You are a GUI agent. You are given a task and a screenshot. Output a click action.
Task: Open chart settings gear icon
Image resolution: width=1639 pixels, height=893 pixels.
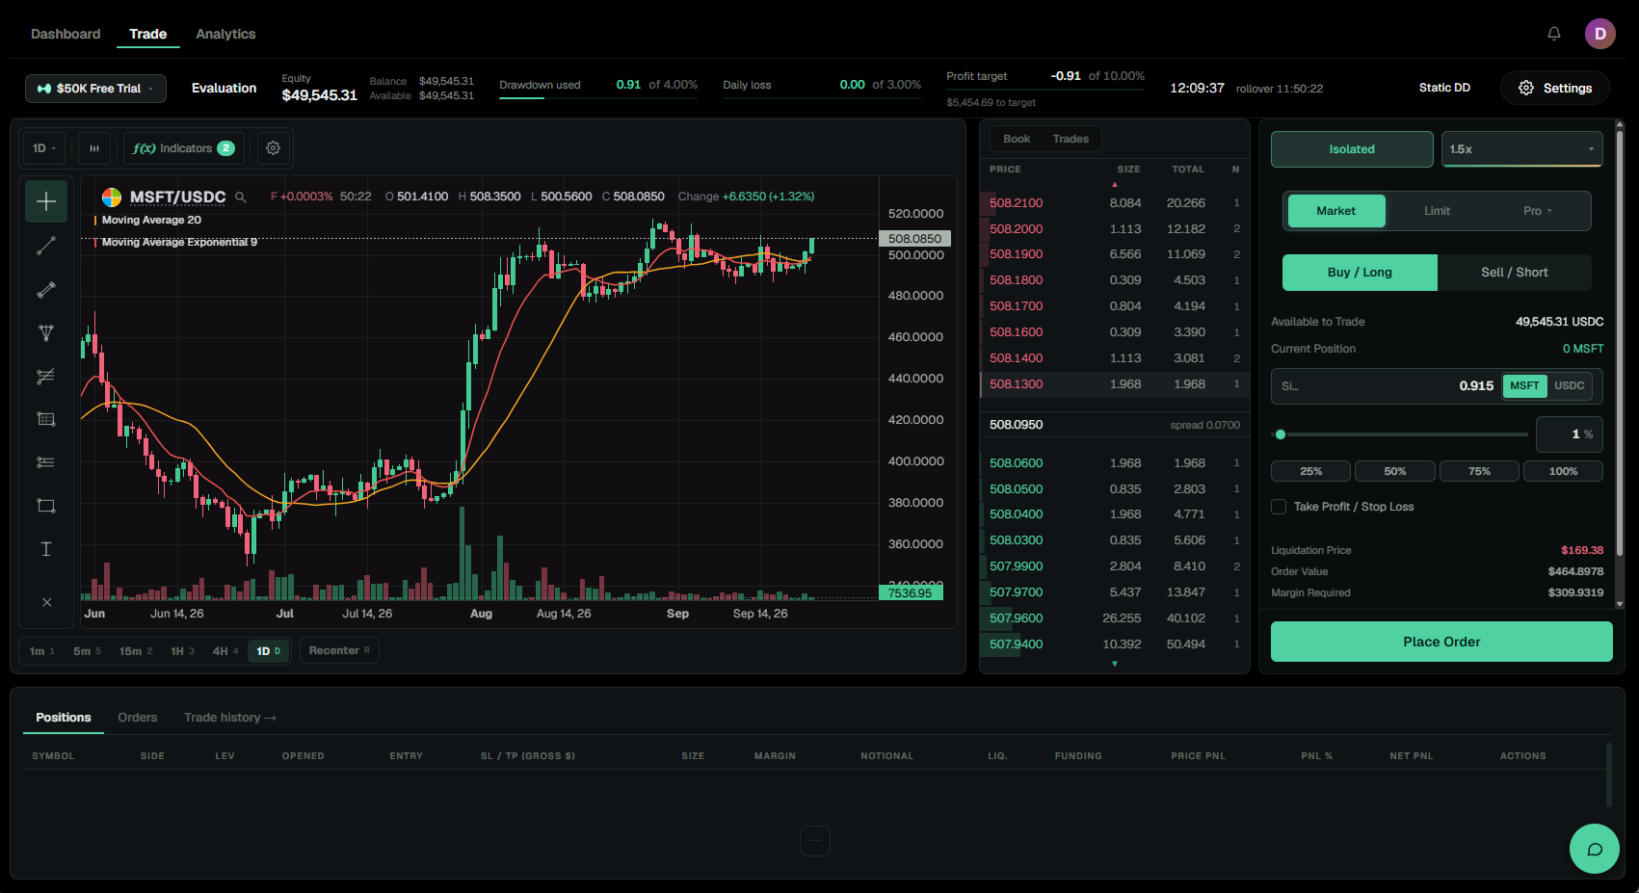(x=274, y=148)
